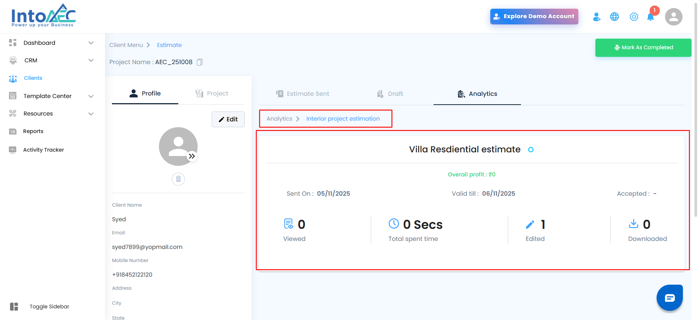Viewport: 700px width, 320px height.
Task: Switch to the Estimate Sent tab
Action: pos(303,94)
